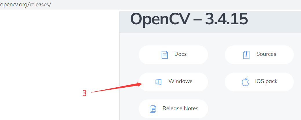
Task: Choose the iOS pack label
Action: [x=266, y=81]
